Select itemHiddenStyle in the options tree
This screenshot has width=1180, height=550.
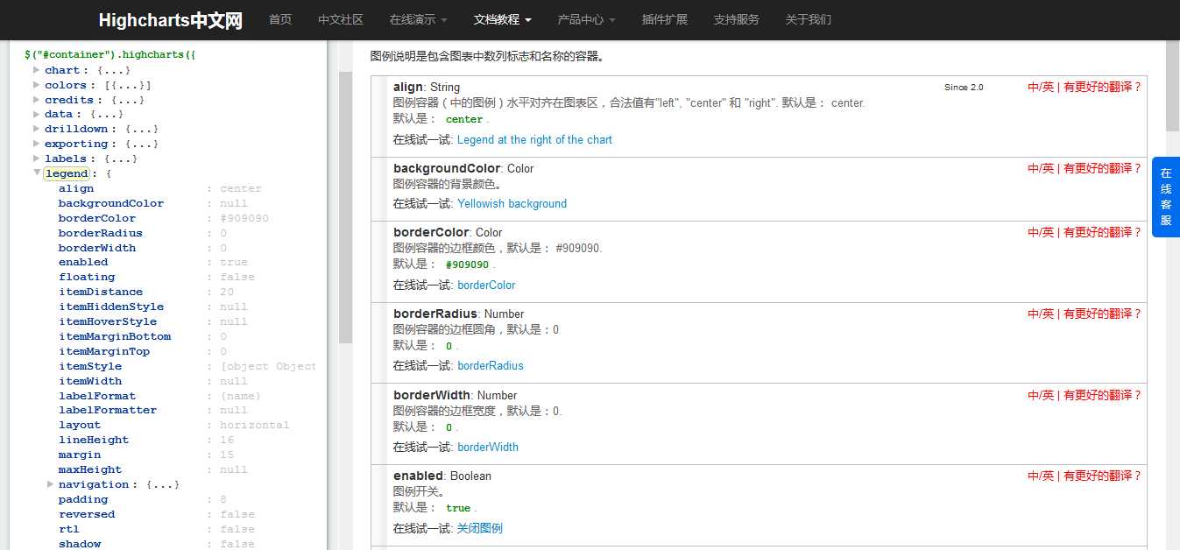tap(111, 307)
